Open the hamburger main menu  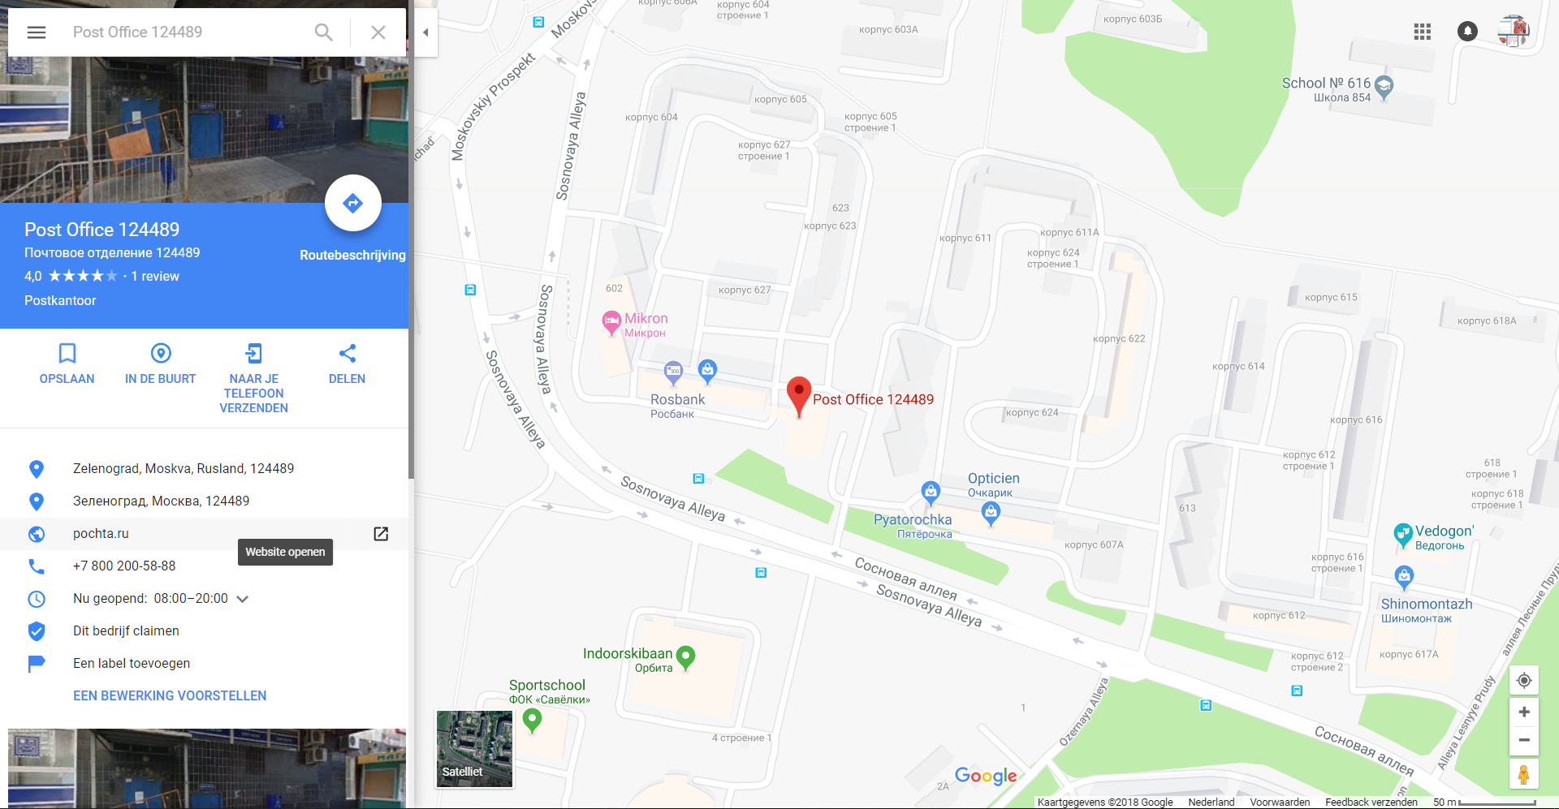tap(37, 32)
